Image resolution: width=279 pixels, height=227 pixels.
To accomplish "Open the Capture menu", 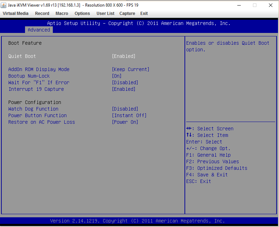I will pyautogui.click(x=127, y=14).
